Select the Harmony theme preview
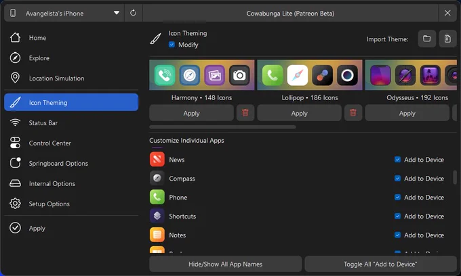Screen dimensions: 461x276 coord(202,75)
